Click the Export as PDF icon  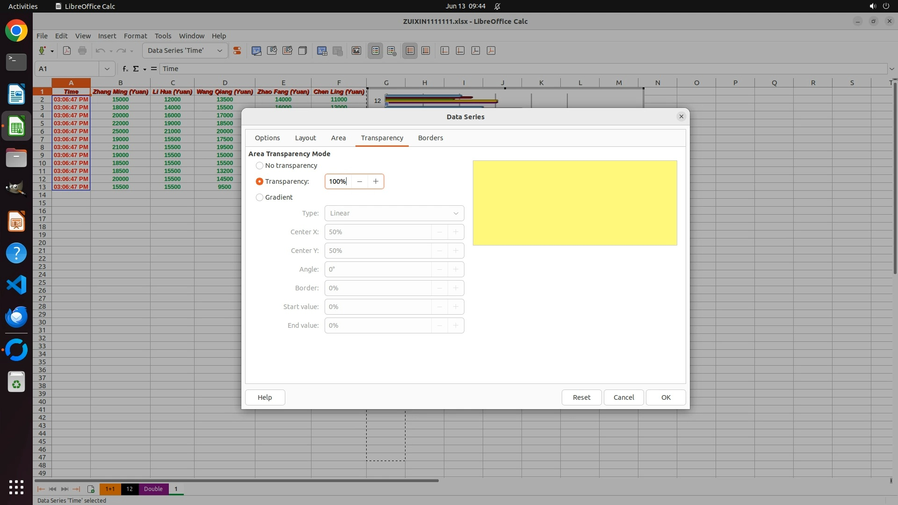click(x=67, y=50)
